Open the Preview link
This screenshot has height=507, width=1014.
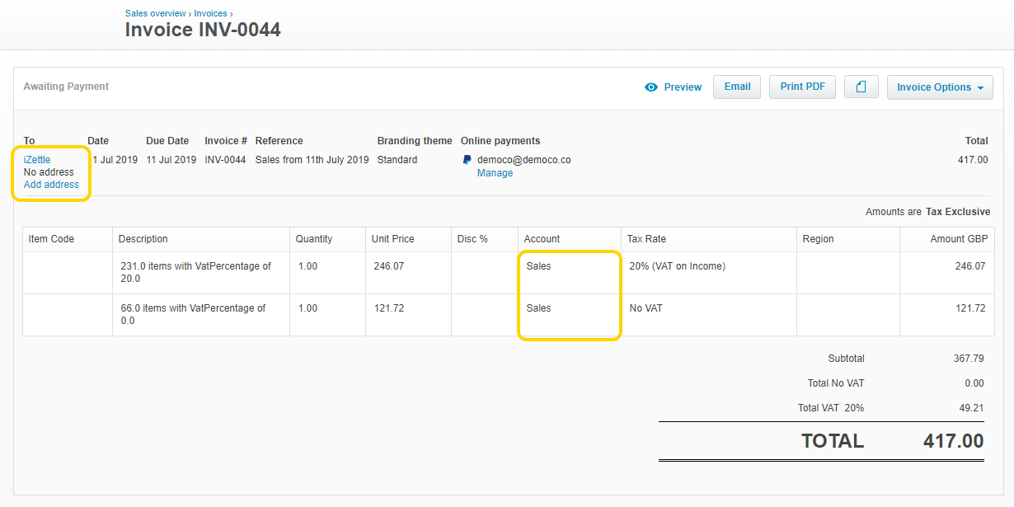pyautogui.click(x=683, y=87)
